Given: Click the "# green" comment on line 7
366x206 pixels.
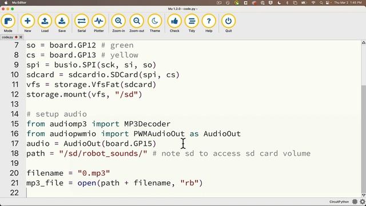Looking at the screenshot, I should click(117, 45).
